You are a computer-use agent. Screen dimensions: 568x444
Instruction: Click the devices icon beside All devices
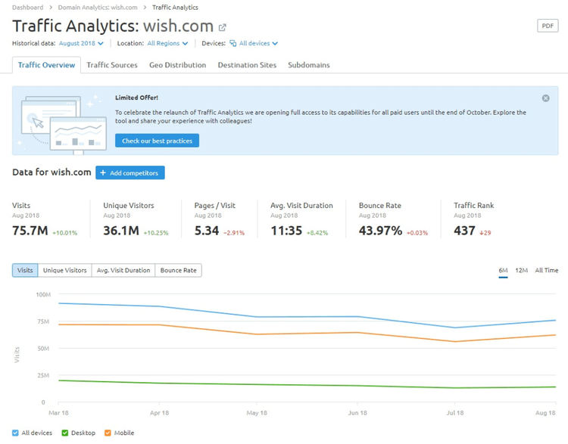click(x=233, y=43)
